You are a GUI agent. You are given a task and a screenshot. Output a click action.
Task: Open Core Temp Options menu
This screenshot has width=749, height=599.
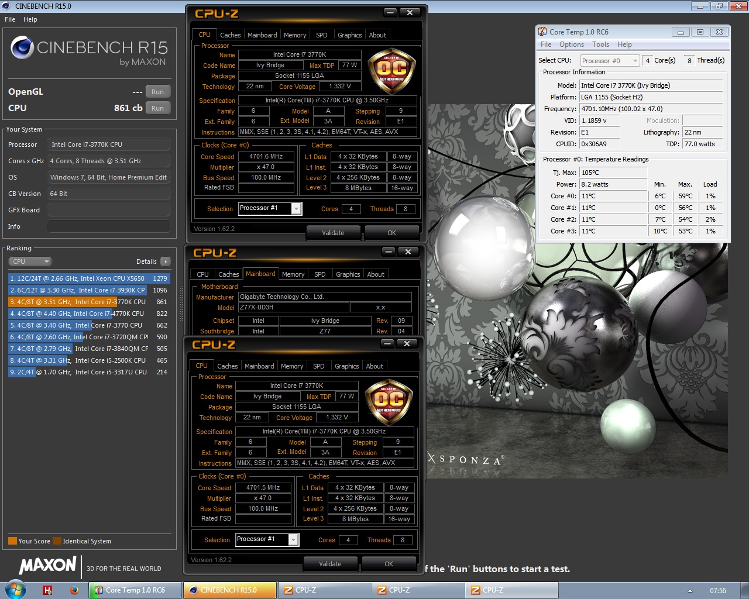click(x=572, y=44)
